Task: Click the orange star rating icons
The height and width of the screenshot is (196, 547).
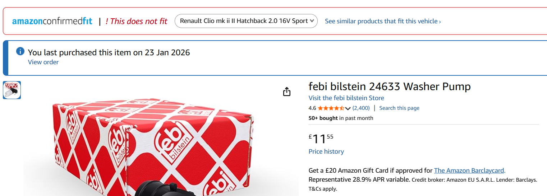Action: pos(331,108)
